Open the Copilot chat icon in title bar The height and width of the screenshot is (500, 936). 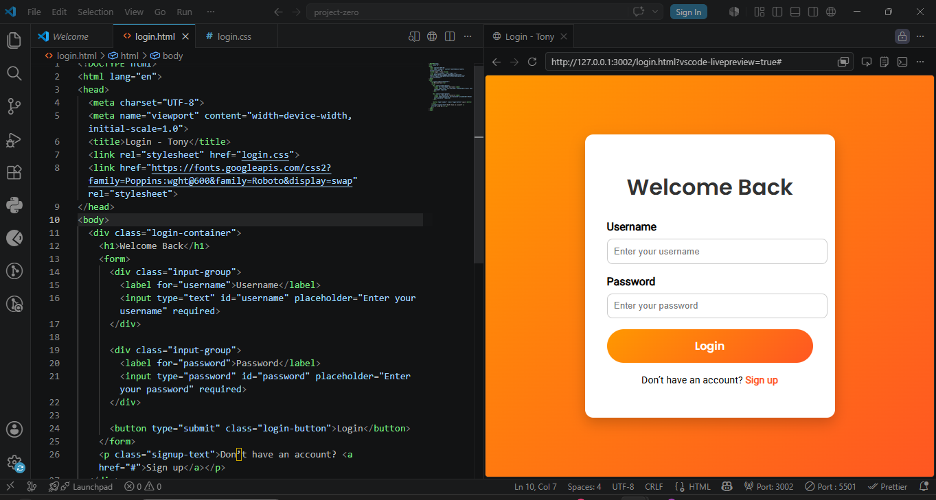point(639,12)
